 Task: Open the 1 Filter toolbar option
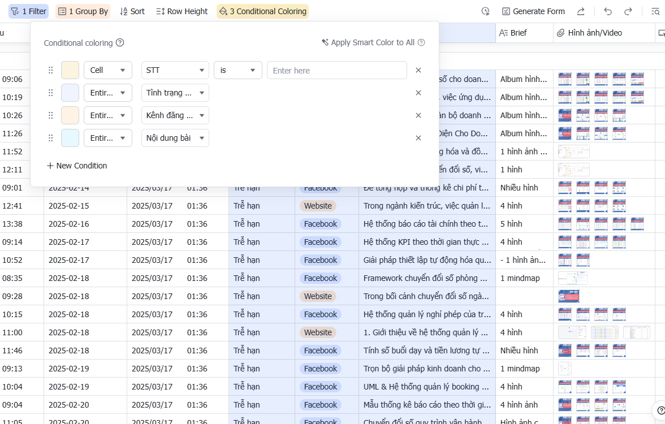coord(28,11)
